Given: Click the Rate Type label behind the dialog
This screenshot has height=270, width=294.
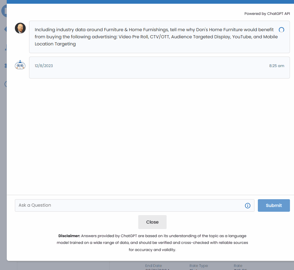Looking at the screenshot, I should coord(199,266).
